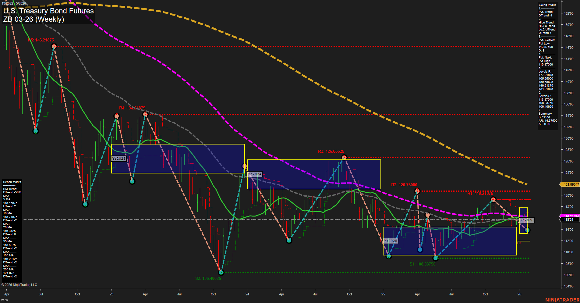
Task: Open the Swing Pivots info panel header
Action: click(x=547, y=5)
